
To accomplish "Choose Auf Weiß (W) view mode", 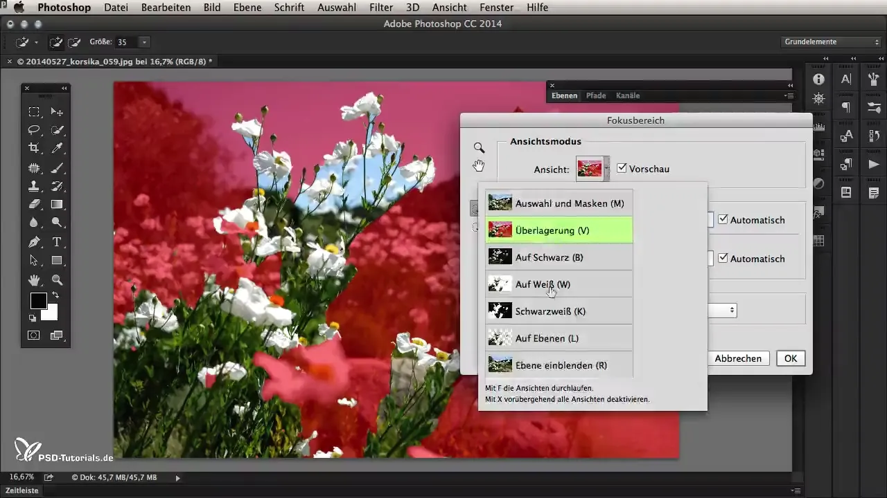I will pos(559,284).
